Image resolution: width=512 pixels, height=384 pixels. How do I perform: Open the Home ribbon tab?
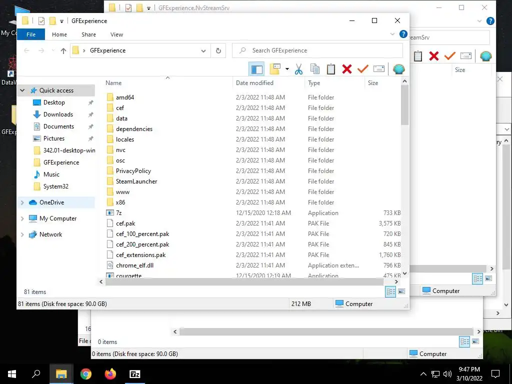[x=59, y=34]
